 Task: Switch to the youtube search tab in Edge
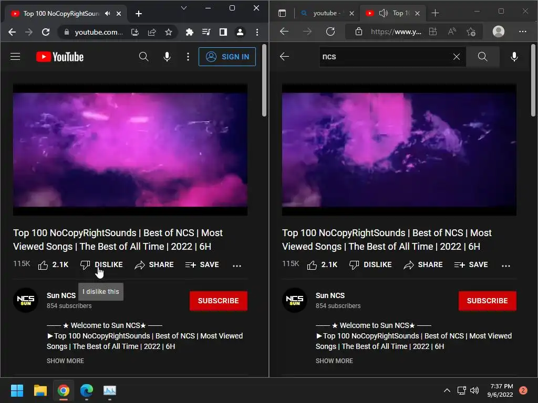tap(325, 13)
